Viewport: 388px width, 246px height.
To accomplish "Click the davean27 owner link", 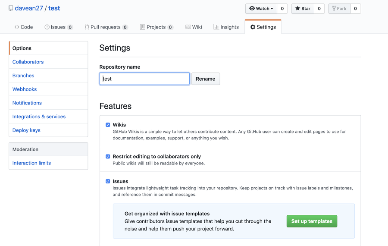I will point(29,8).
